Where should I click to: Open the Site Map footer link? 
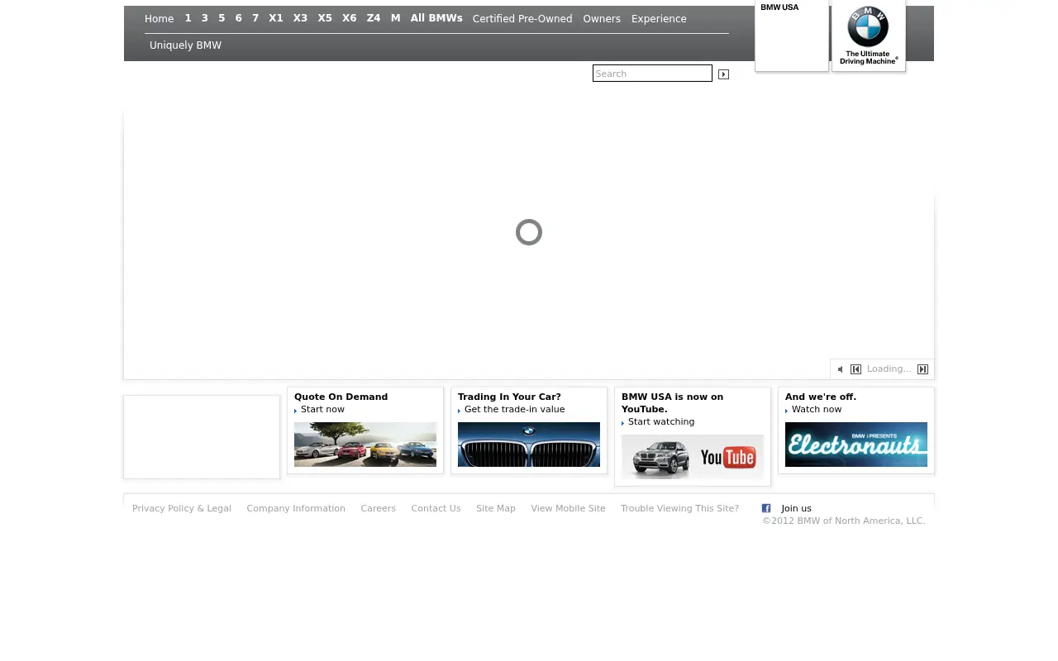tap(496, 509)
